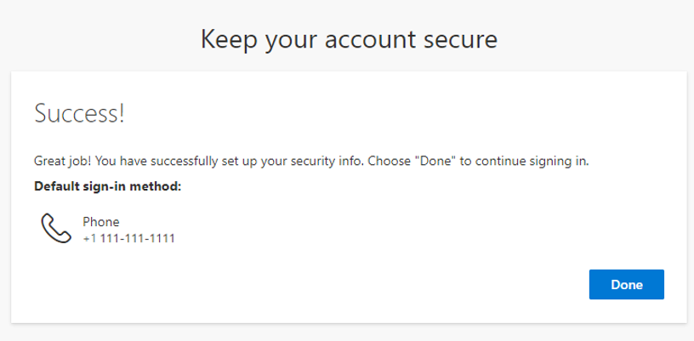Click the word "method:" in the bold label
This screenshot has height=341, width=694.
pos(158,185)
